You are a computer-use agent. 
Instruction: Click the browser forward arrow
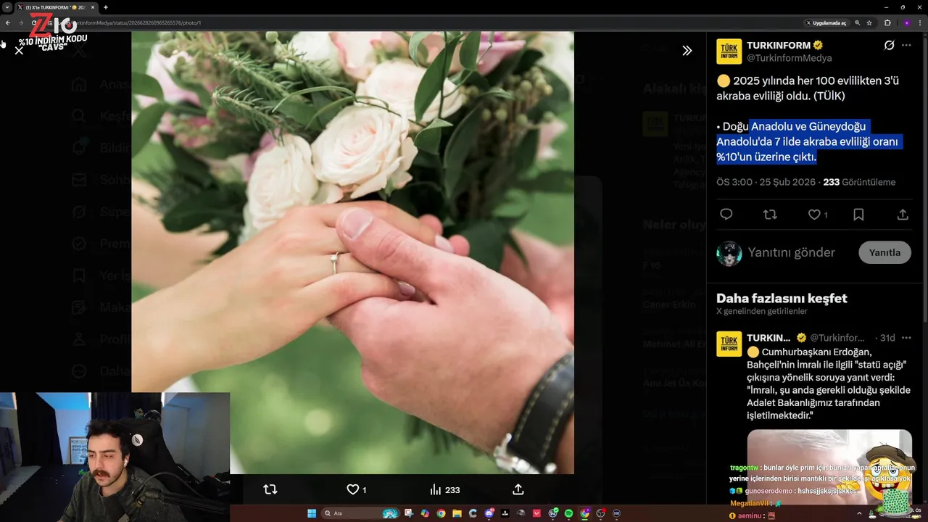pyautogui.click(x=21, y=22)
